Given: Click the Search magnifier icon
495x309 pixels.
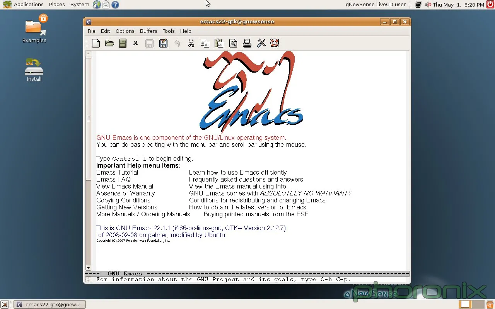Looking at the screenshot, I should click(x=233, y=43).
